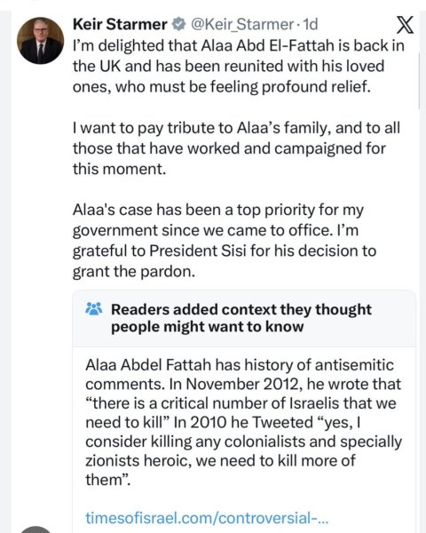Click the note line beginning 'comments. In November 2012'
The width and height of the screenshot is (426, 533).
[x=243, y=385]
